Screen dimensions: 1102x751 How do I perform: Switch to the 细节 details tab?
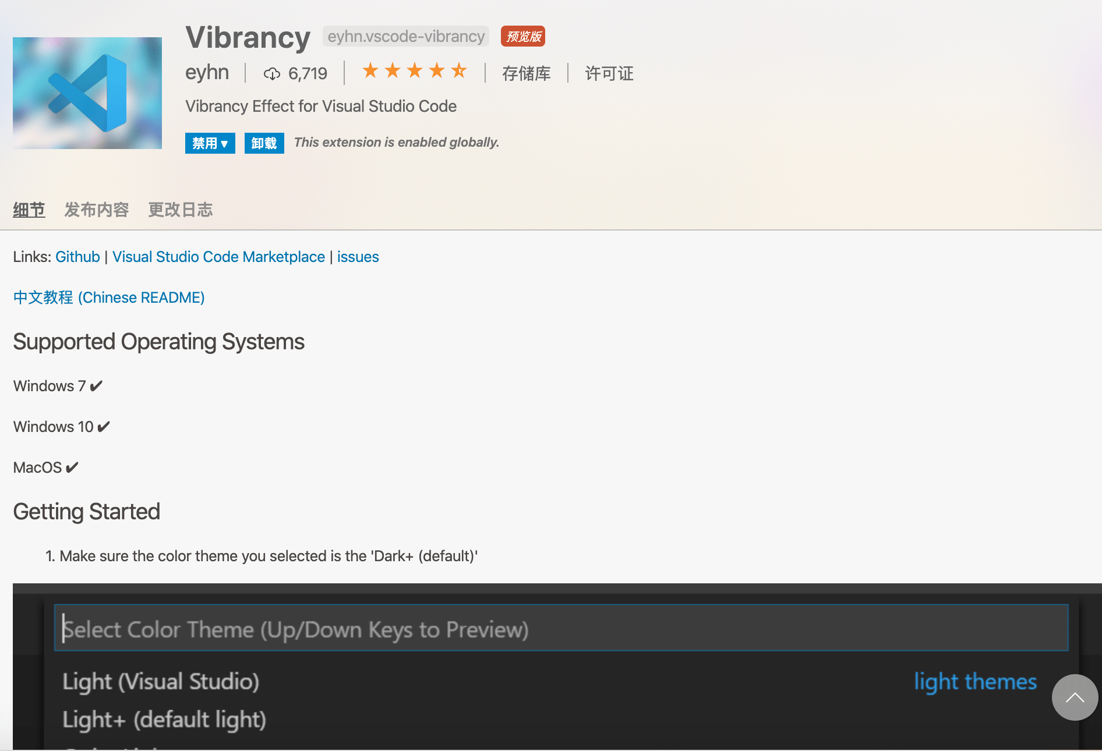(x=29, y=210)
